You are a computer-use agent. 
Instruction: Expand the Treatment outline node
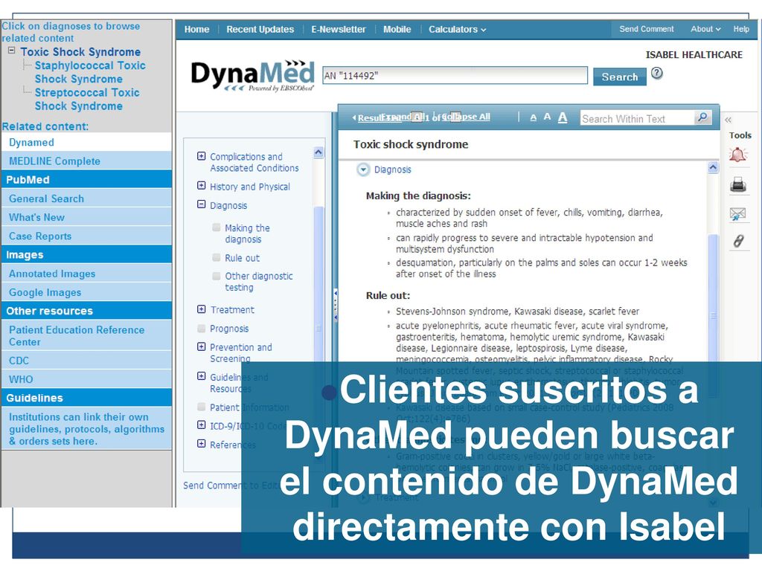tap(201, 309)
